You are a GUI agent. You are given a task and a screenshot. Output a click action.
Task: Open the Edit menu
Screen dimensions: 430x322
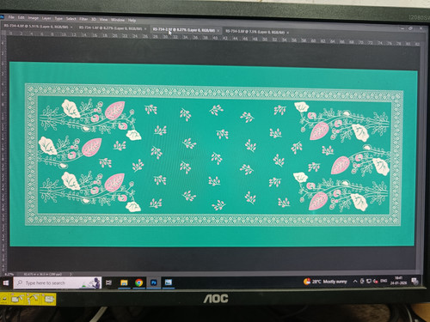[x=21, y=17]
